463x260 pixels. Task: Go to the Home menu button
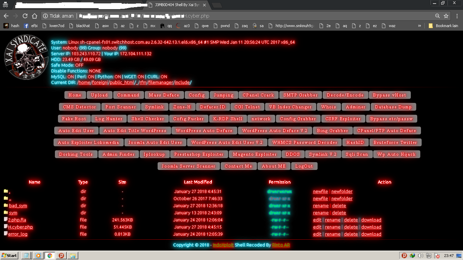75,95
